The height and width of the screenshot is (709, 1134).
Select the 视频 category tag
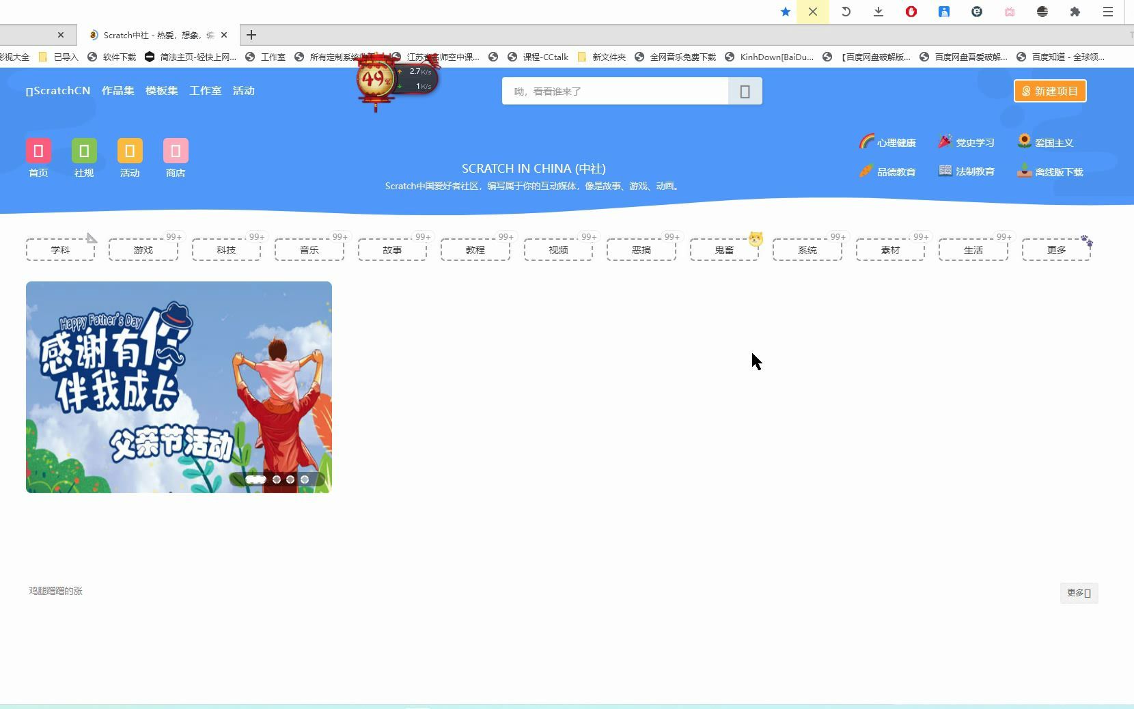pos(558,250)
